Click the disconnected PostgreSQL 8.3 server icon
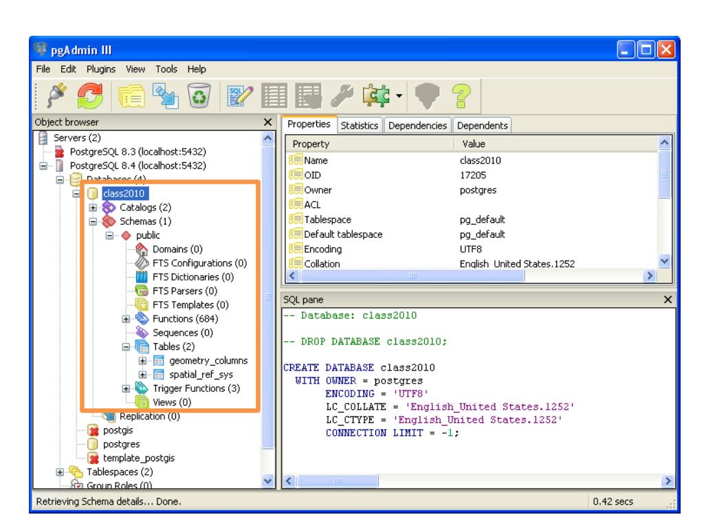 59,152
